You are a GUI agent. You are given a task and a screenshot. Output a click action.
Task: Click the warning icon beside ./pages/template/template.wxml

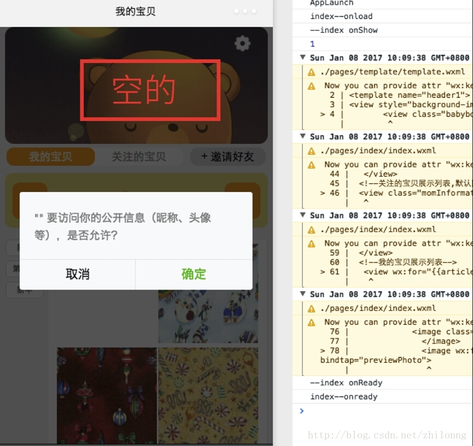(311, 72)
